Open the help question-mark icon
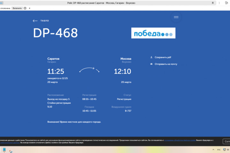Image resolution: width=230 pixels, height=153 pixels. click(25, 8)
